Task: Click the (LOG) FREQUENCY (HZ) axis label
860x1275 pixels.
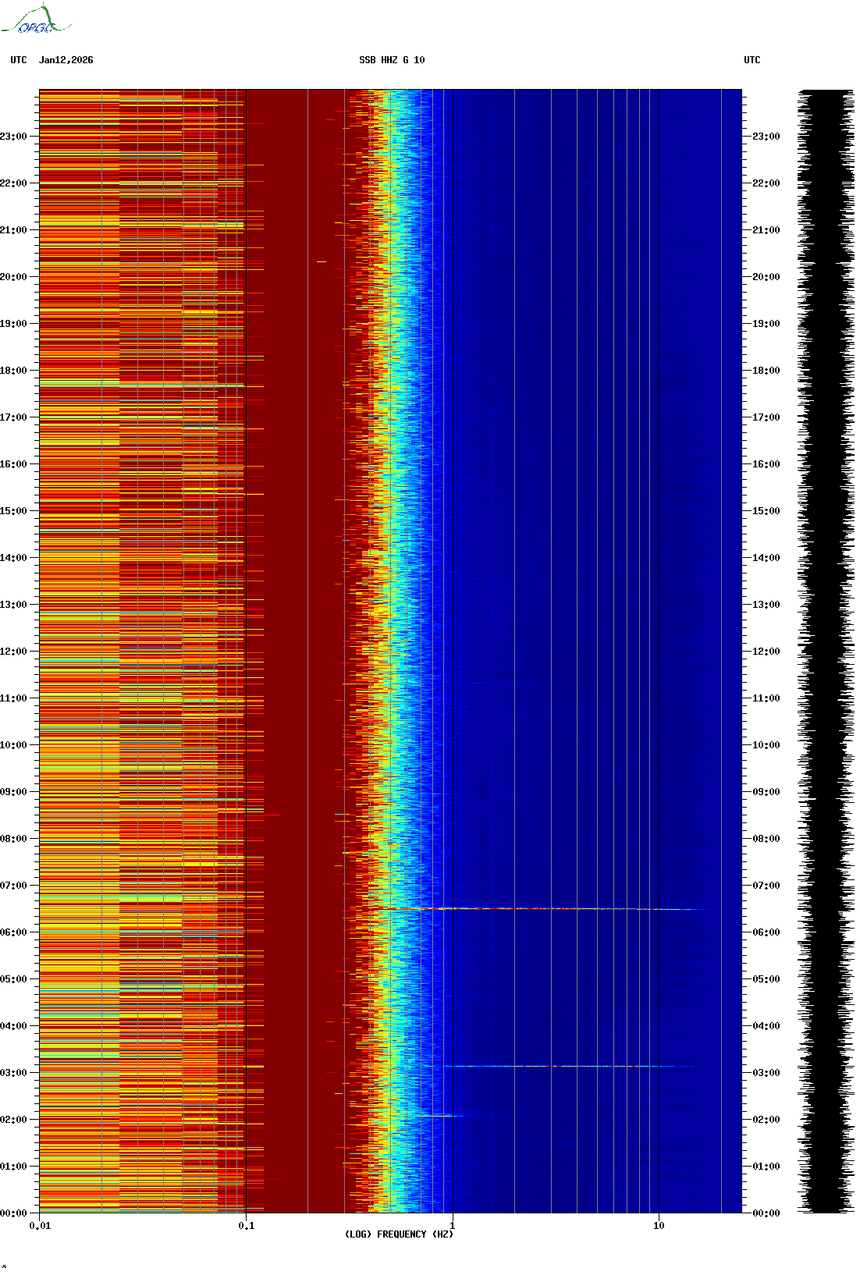Action: point(398,1234)
